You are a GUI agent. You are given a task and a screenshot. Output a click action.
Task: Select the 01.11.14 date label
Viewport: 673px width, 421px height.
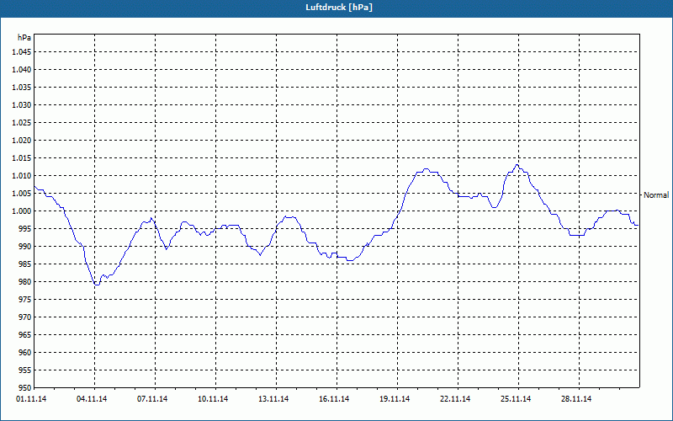coord(31,399)
